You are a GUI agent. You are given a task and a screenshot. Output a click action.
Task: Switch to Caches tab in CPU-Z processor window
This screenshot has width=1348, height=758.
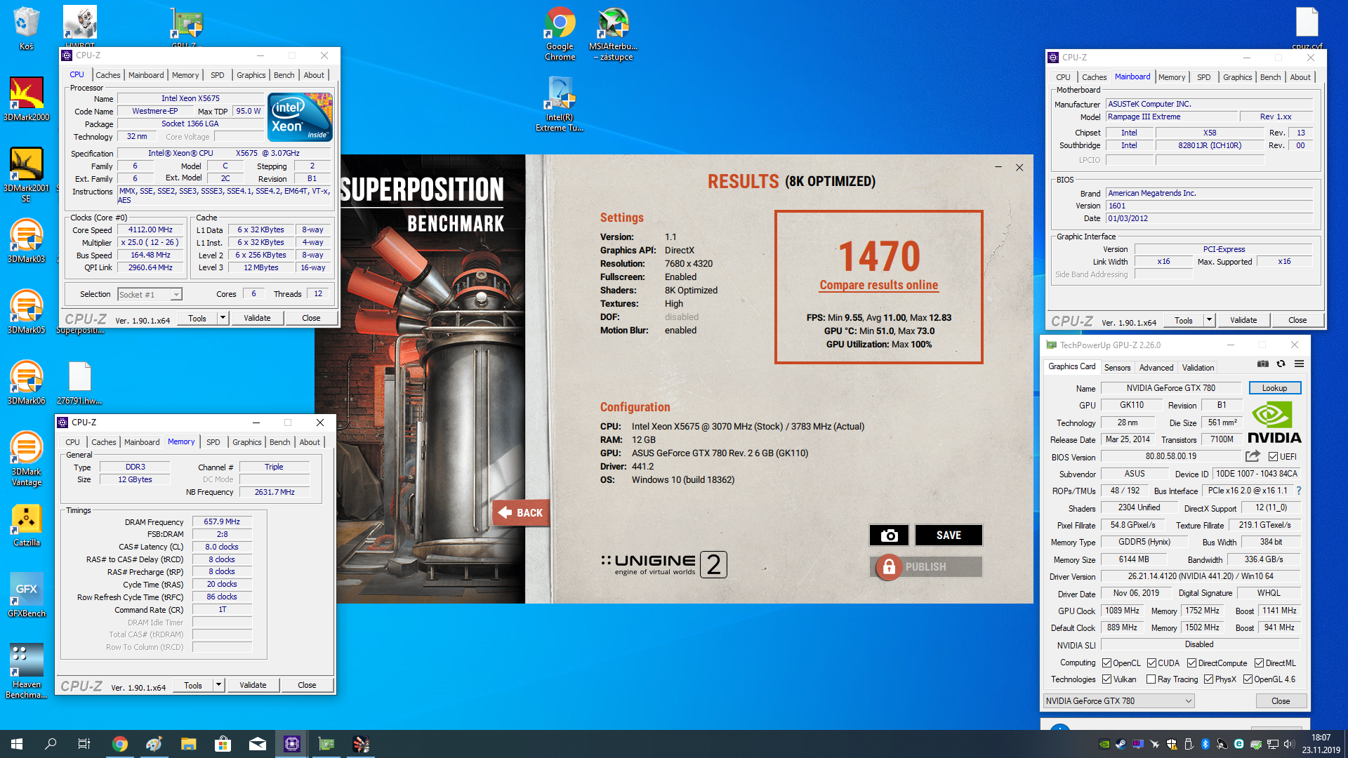[107, 75]
